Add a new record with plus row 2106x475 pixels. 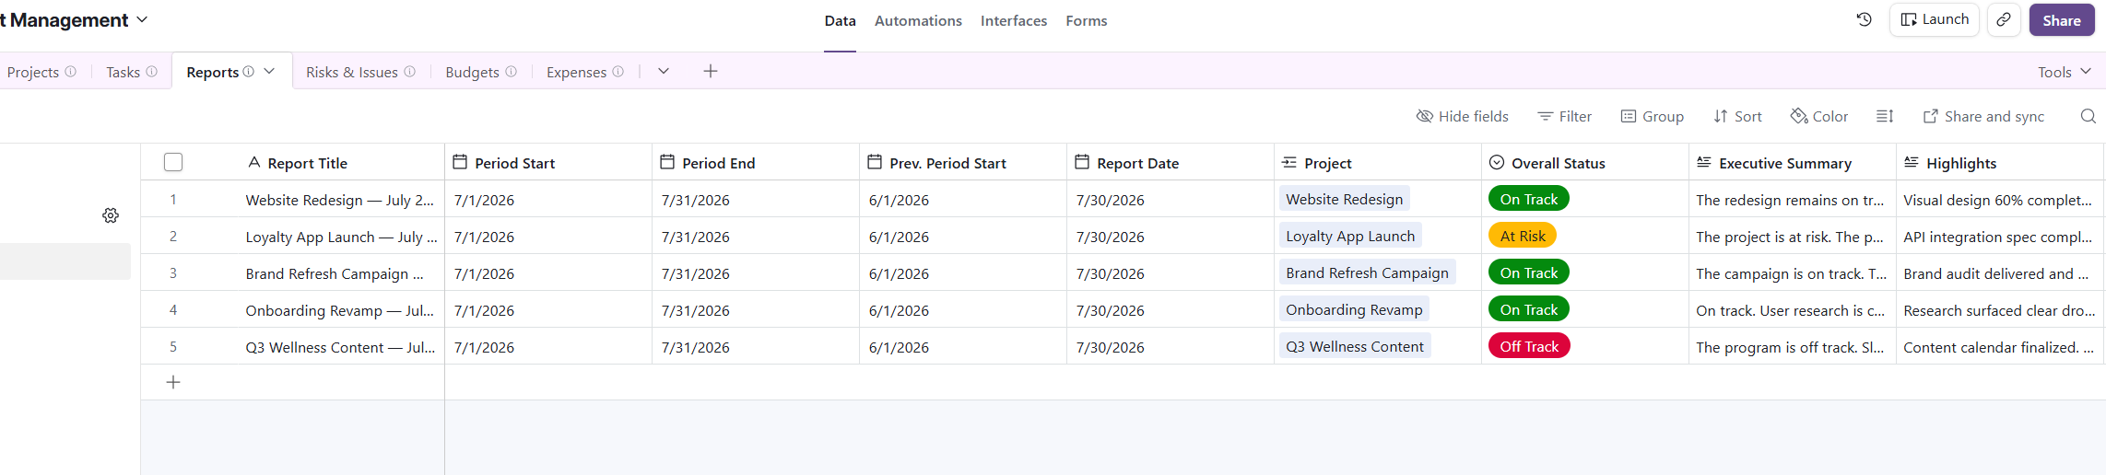pos(173,382)
